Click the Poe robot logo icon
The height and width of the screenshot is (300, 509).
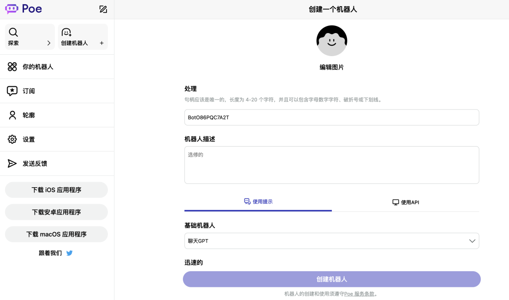[x=12, y=9]
